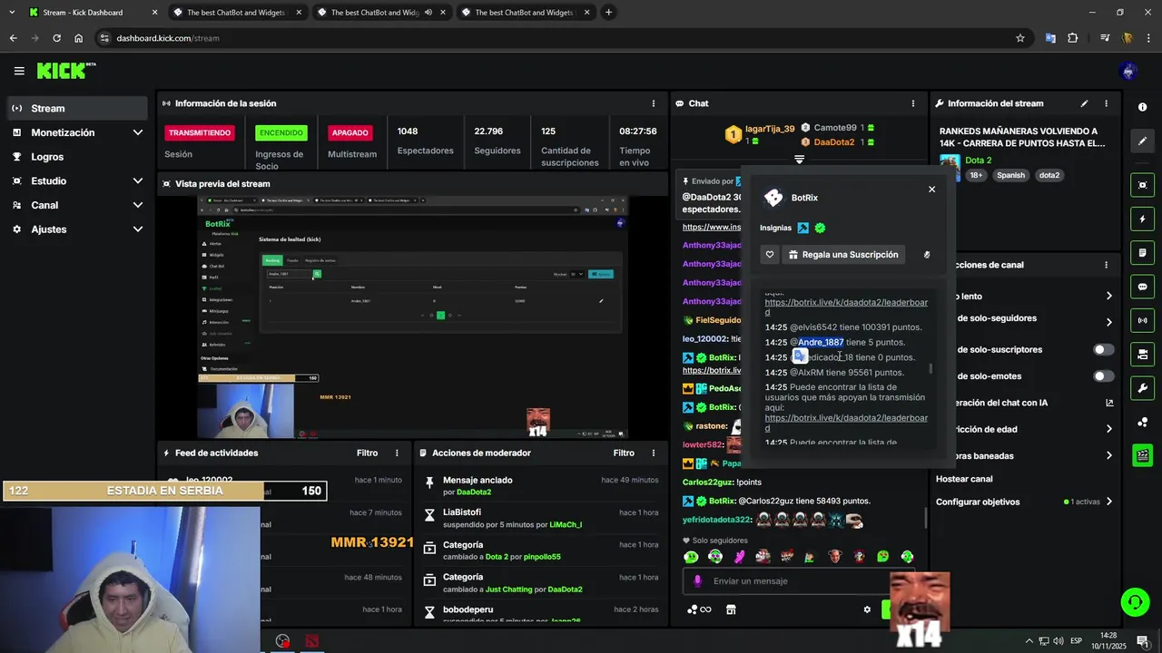Click the stream preview thumbnail

tap(413, 317)
